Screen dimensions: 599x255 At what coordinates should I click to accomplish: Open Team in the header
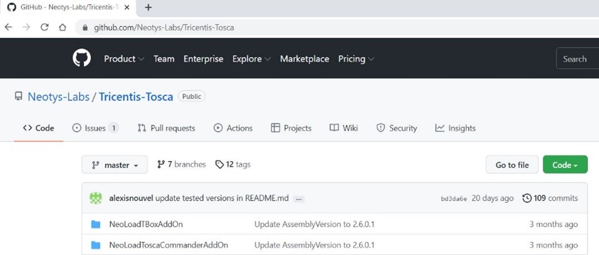click(164, 59)
